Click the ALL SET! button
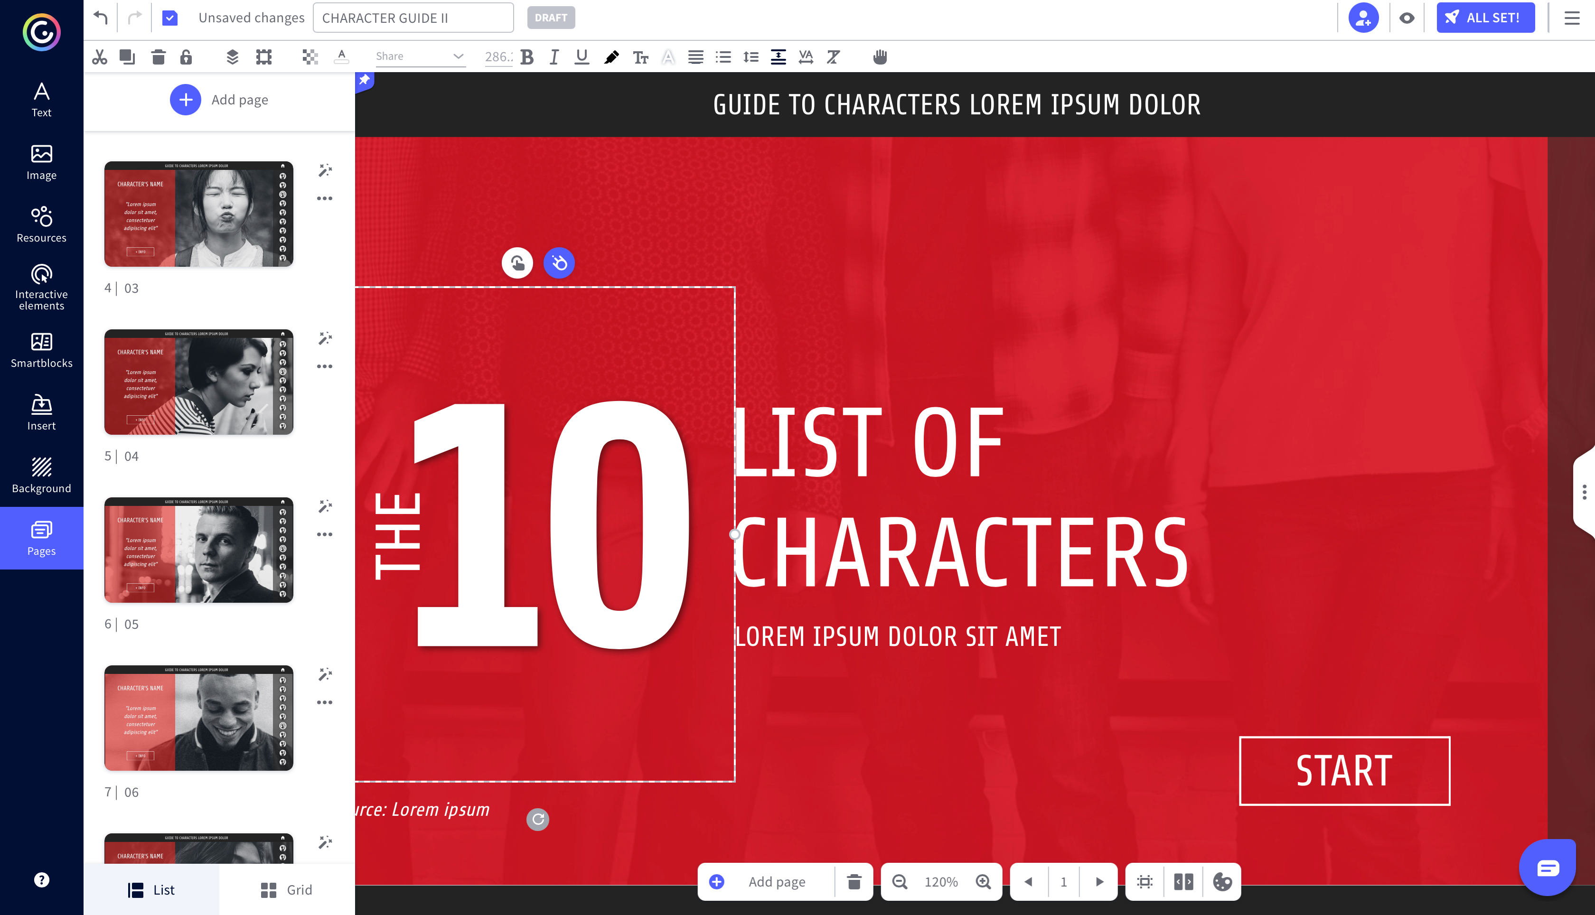Image resolution: width=1595 pixels, height=915 pixels. [1485, 18]
